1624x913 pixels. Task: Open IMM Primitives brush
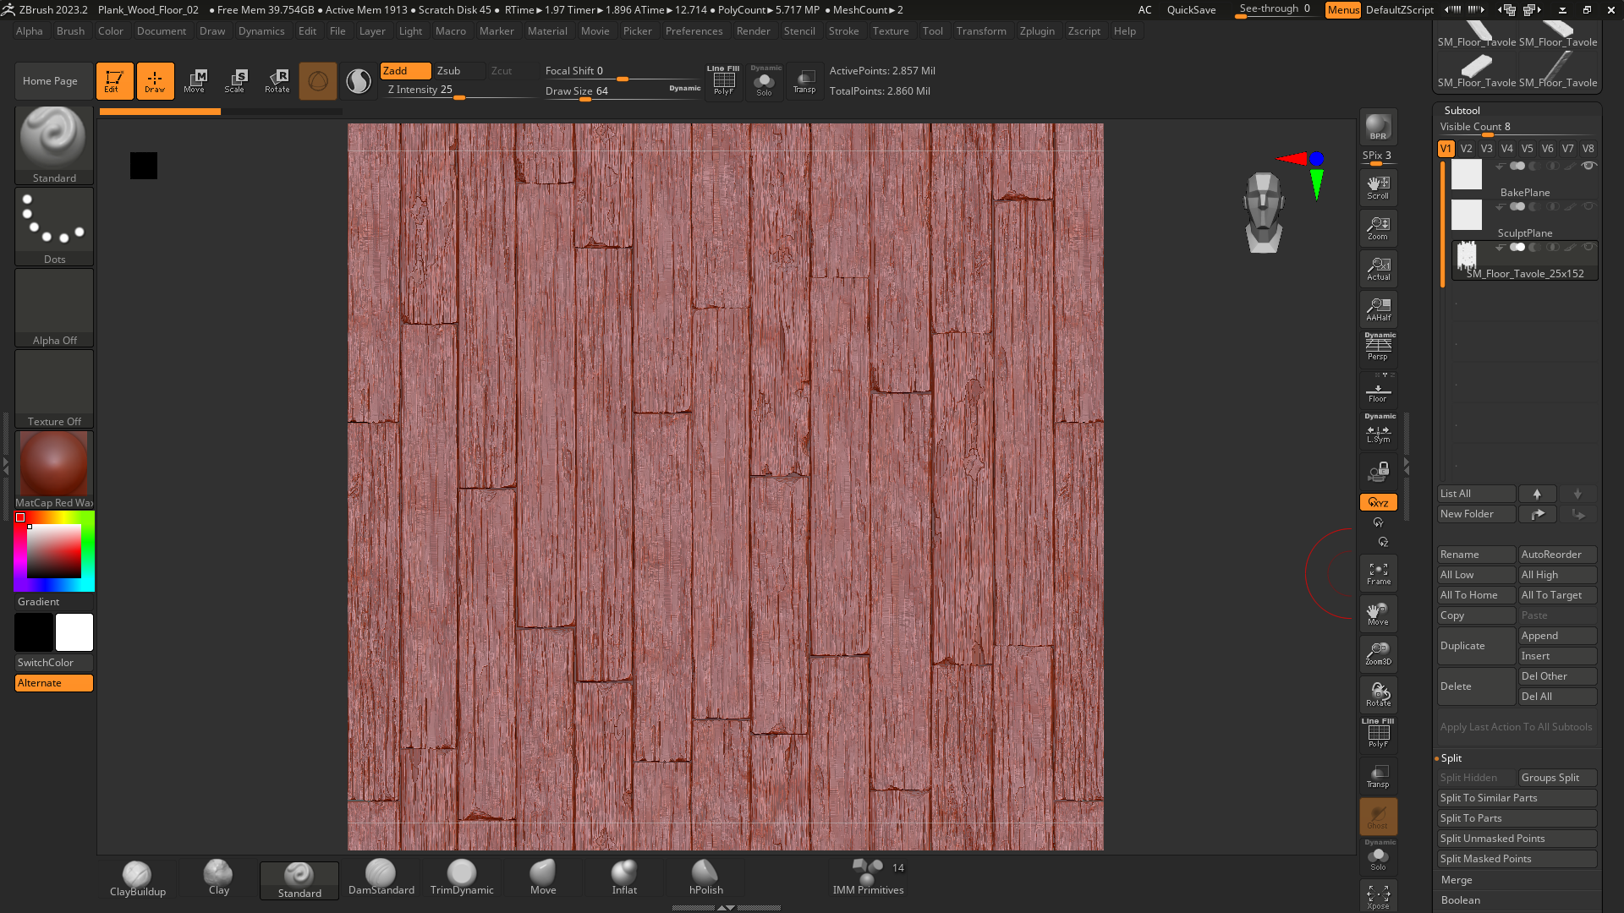868,877
